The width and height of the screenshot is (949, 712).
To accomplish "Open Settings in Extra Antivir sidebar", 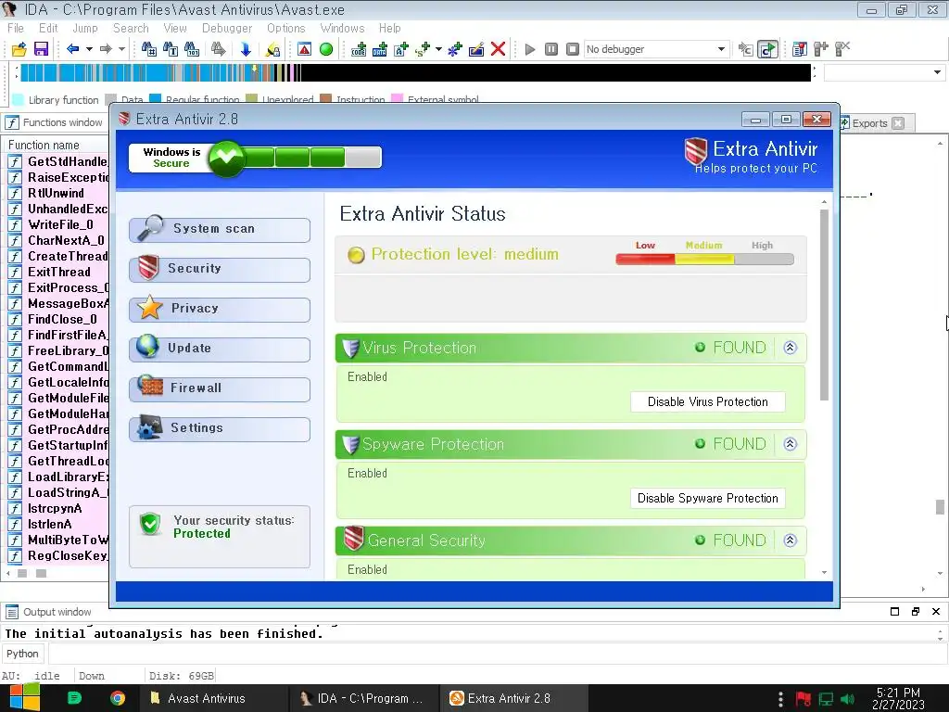I will point(220,428).
